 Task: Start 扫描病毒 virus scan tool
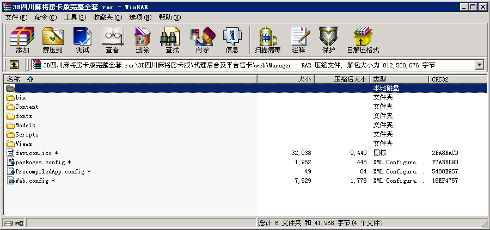[x=267, y=40]
